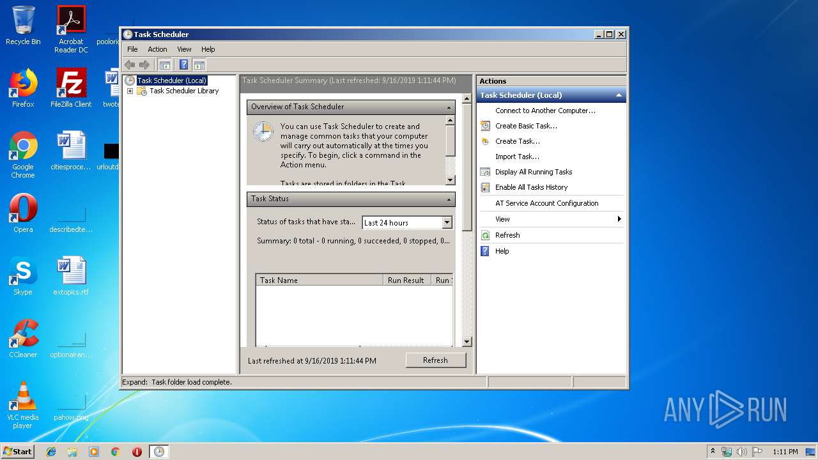The height and width of the screenshot is (460, 818).
Task: Click the Help question-mark icon in Actions pane
Action: (x=485, y=251)
